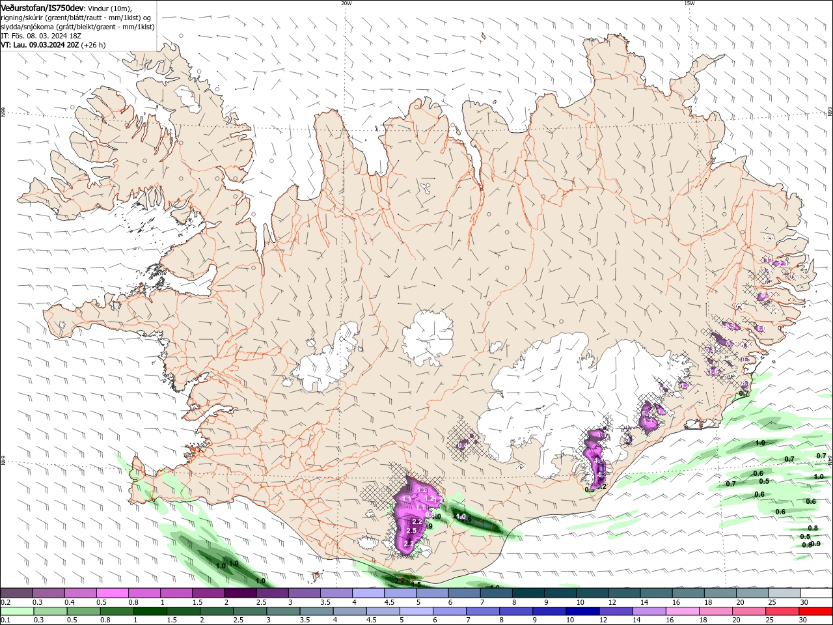The width and height of the screenshot is (833, 625).
Task: Pick the bright pink snow-scale swatch at 0.5
Action: pyautogui.click(x=112, y=593)
